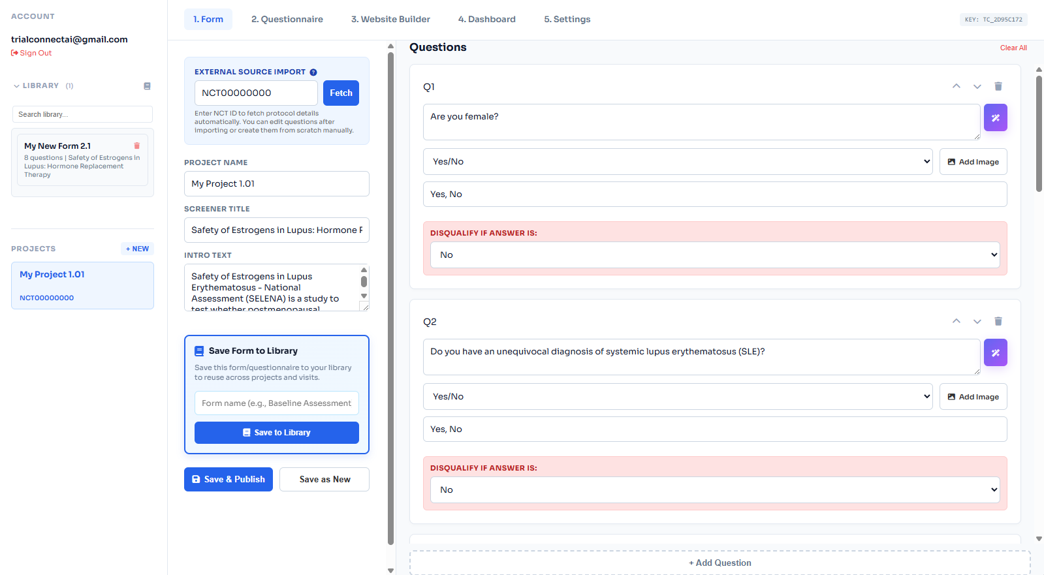Go to the 4. Dashboard tab
The width and height of the screenshot is (1044, 575).
pos(487,20)
